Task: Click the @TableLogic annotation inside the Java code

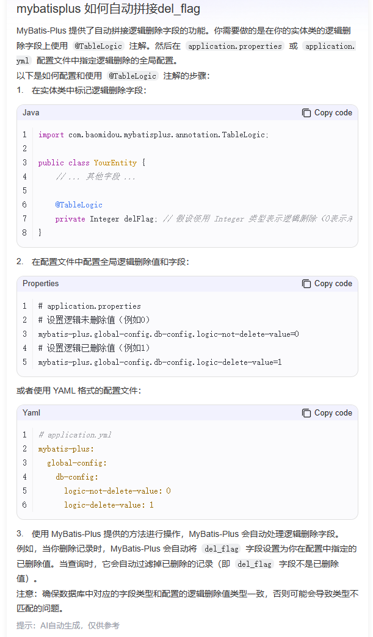Action: [x=79, y=205]
